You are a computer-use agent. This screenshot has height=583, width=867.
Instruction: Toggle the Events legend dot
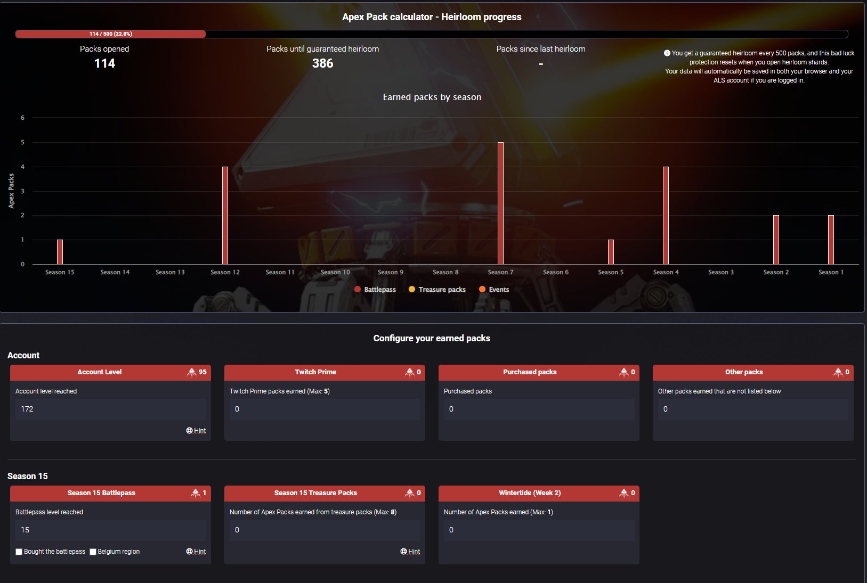(x=482, y=289)
